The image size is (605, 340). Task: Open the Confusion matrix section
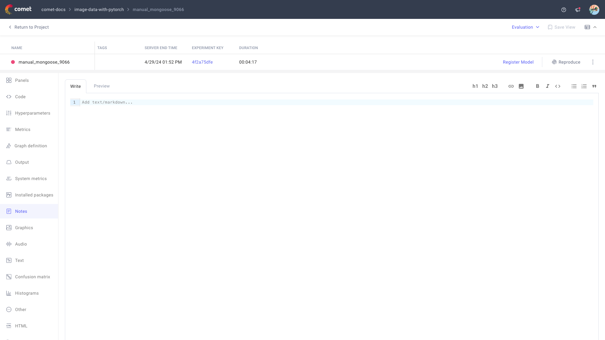click(x=32, y=277)
